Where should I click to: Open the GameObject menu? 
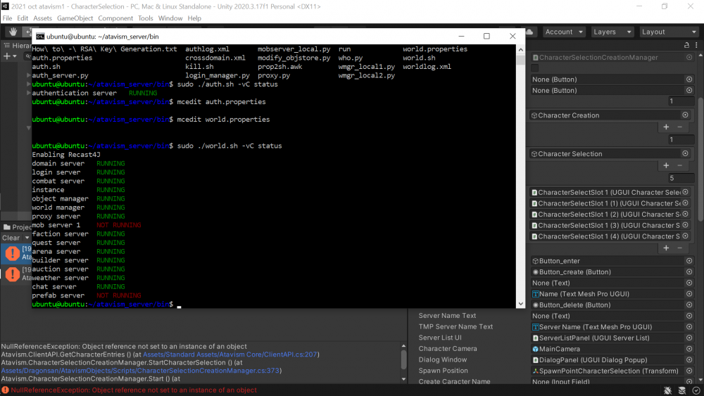click(x=75, y=18)
